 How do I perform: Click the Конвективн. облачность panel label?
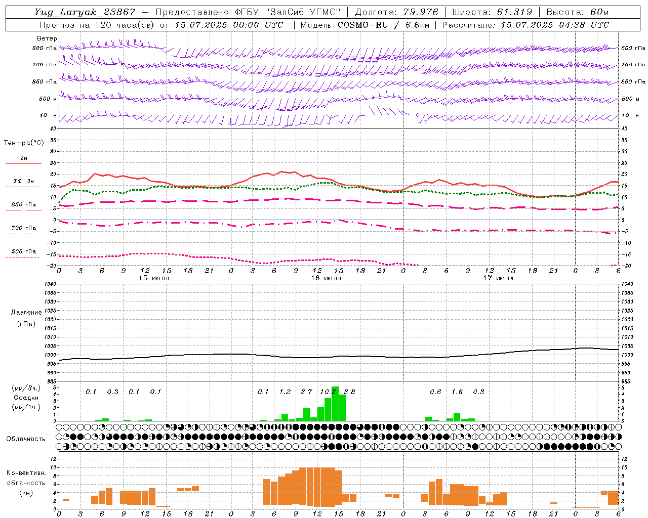26,478
